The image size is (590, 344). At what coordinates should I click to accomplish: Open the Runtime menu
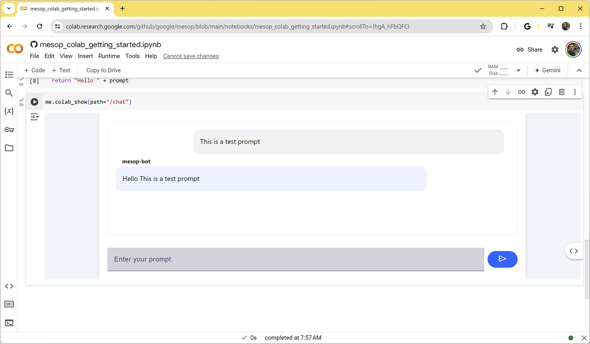click(x=109, y=56)
